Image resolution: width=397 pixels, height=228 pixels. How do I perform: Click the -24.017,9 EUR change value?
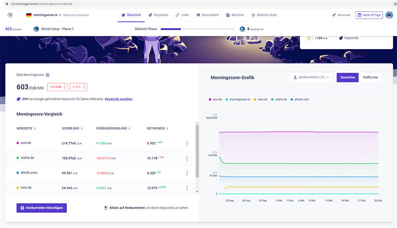point(106,158)
